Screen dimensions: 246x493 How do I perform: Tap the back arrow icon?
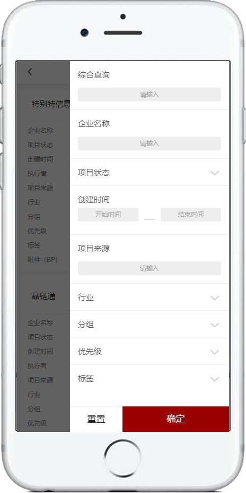(30, 72)
